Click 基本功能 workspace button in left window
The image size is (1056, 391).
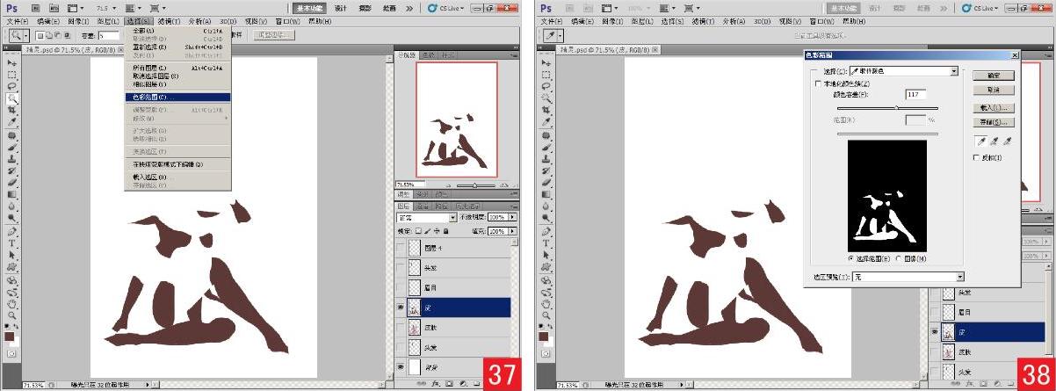coord(309,8)
